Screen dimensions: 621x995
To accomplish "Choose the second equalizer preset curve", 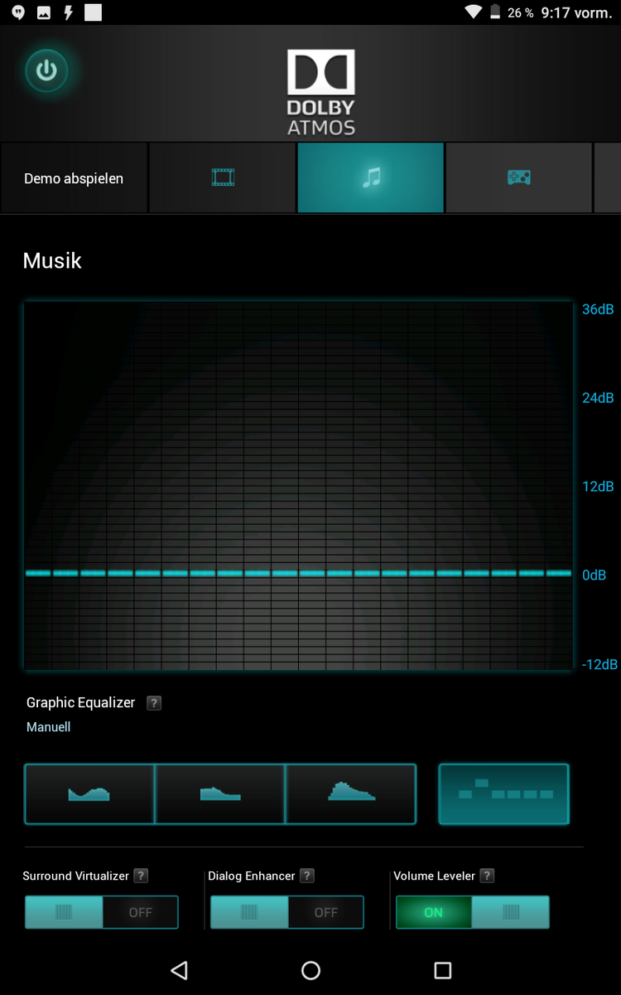I will coord(220,794).
